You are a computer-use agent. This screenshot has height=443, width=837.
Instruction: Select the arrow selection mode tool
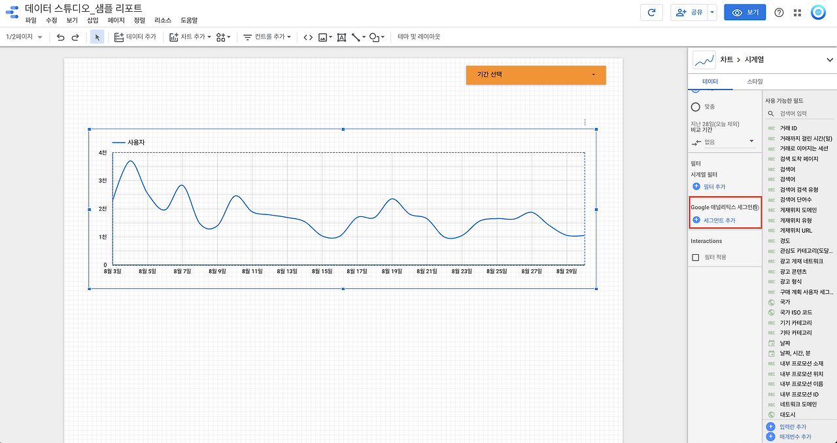point(97,37)
